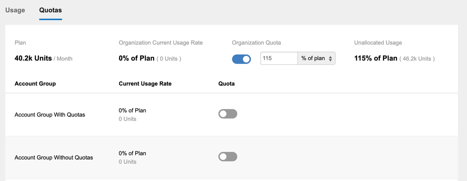Click the Account Group column header
Screen dimensions: 467x181
pos(35,84)
